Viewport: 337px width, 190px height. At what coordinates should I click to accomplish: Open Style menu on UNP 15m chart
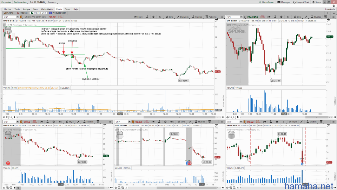coord(181,122)
